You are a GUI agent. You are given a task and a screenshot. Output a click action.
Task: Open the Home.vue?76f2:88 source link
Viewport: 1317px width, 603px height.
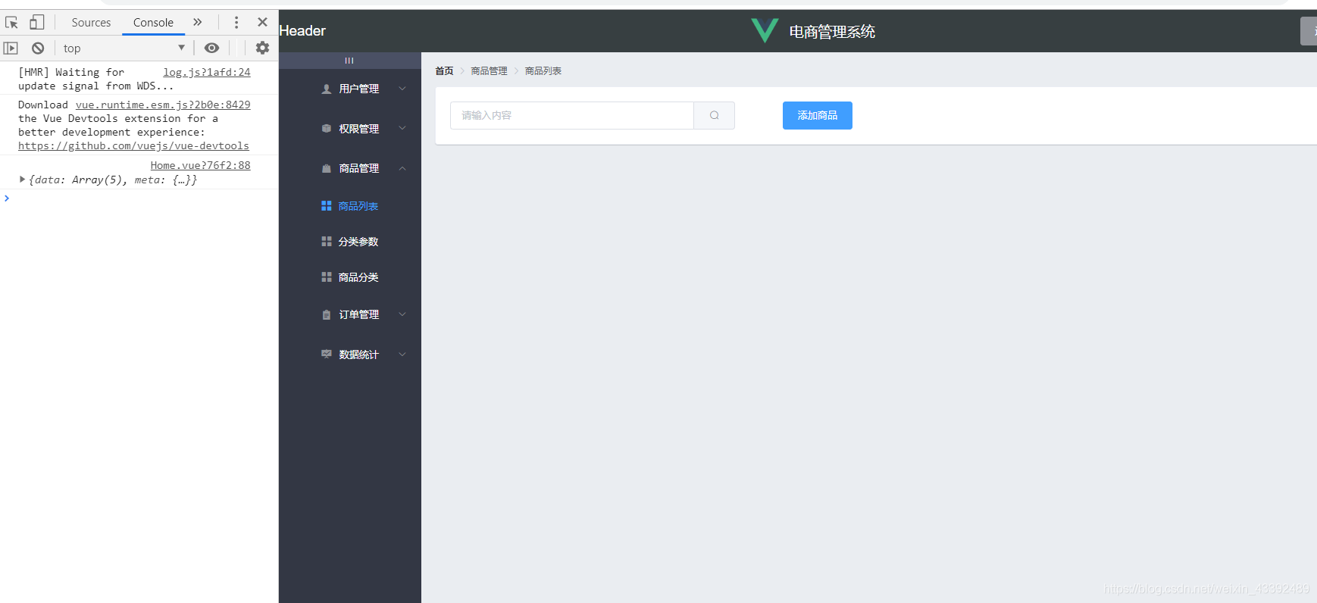pos(200,165)
